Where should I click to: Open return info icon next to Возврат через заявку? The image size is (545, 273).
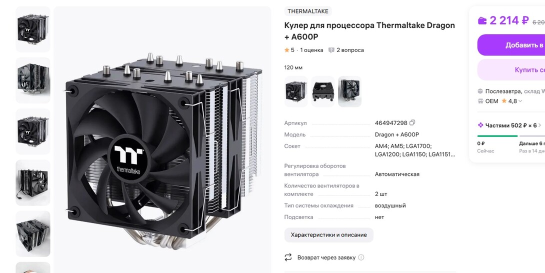361,257
